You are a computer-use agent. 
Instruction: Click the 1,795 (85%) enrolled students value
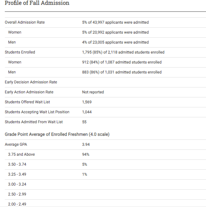[123, 52]
